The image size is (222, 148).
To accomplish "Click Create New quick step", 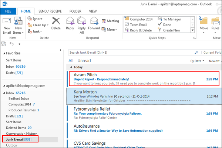I will (169, 30).
